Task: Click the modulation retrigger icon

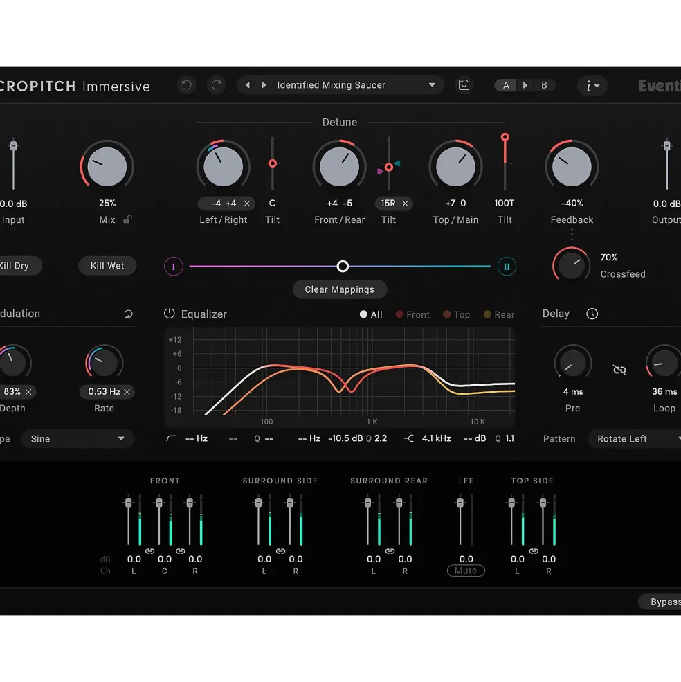Action: pos(128,314)
